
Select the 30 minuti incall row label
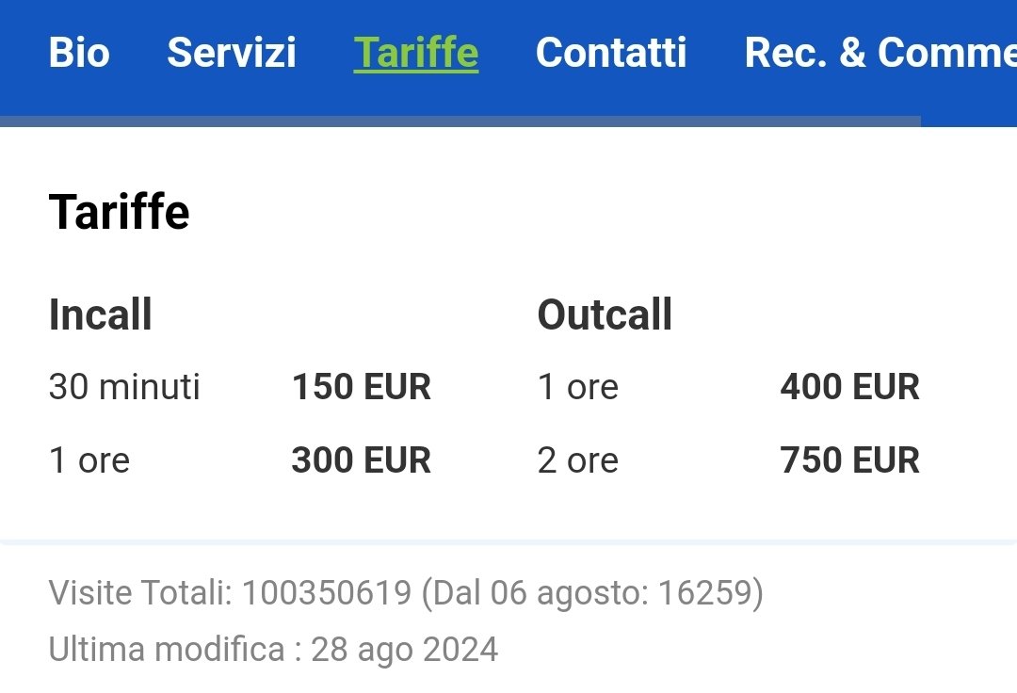[124, 387]
